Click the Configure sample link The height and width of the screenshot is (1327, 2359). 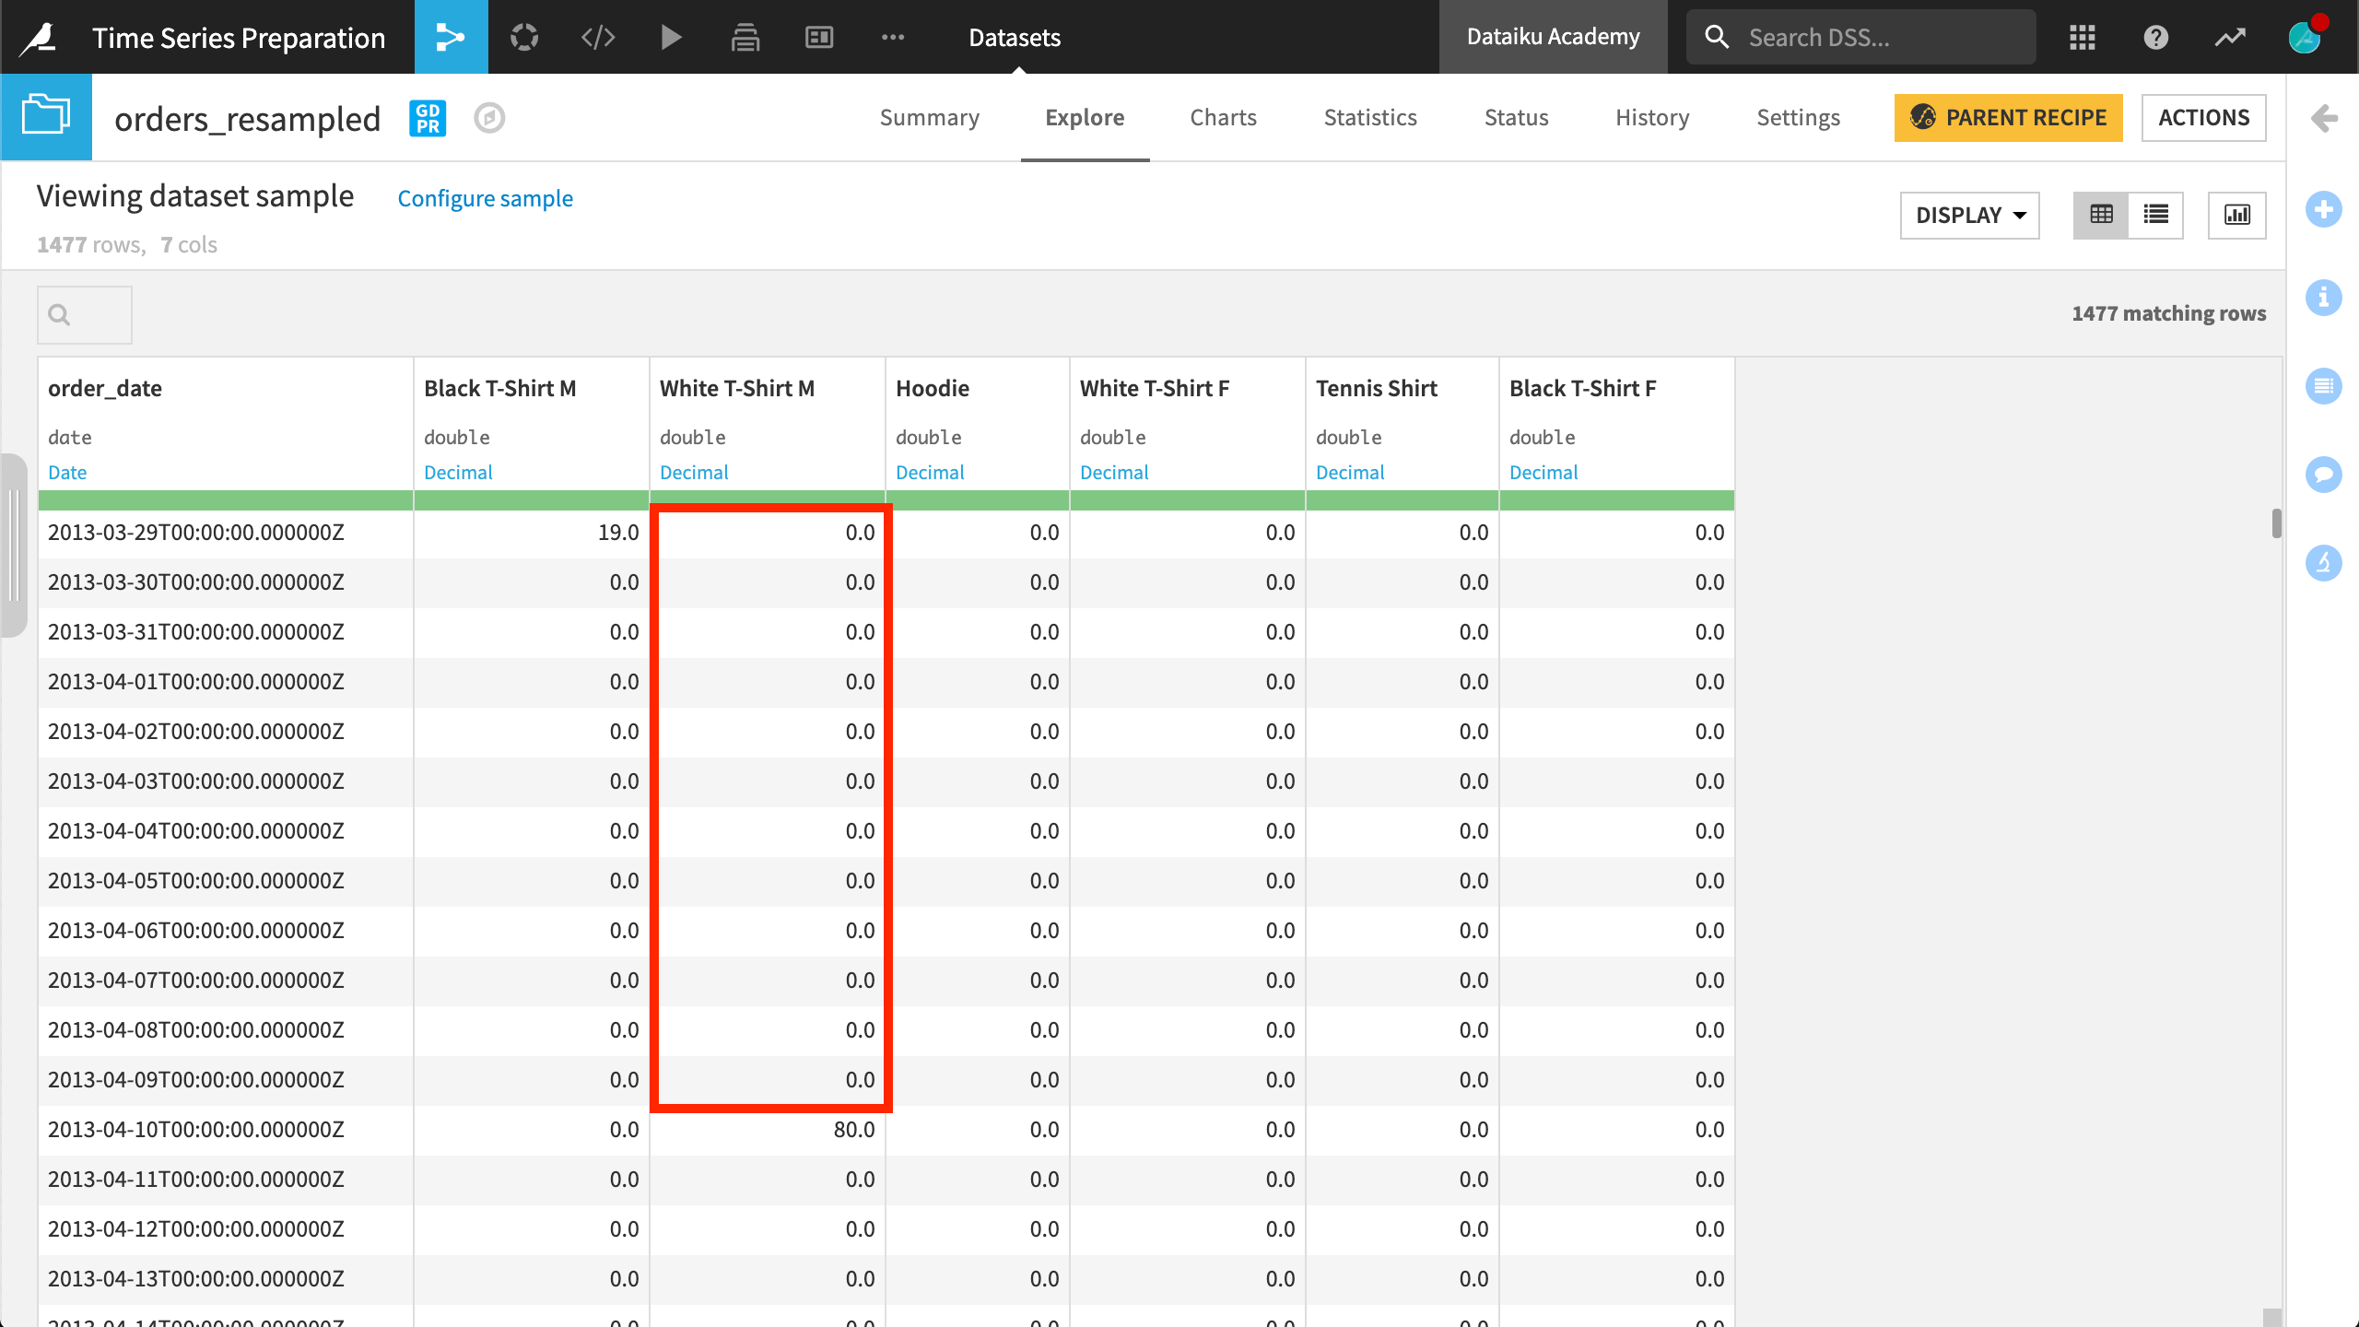(x=485, y=198)
